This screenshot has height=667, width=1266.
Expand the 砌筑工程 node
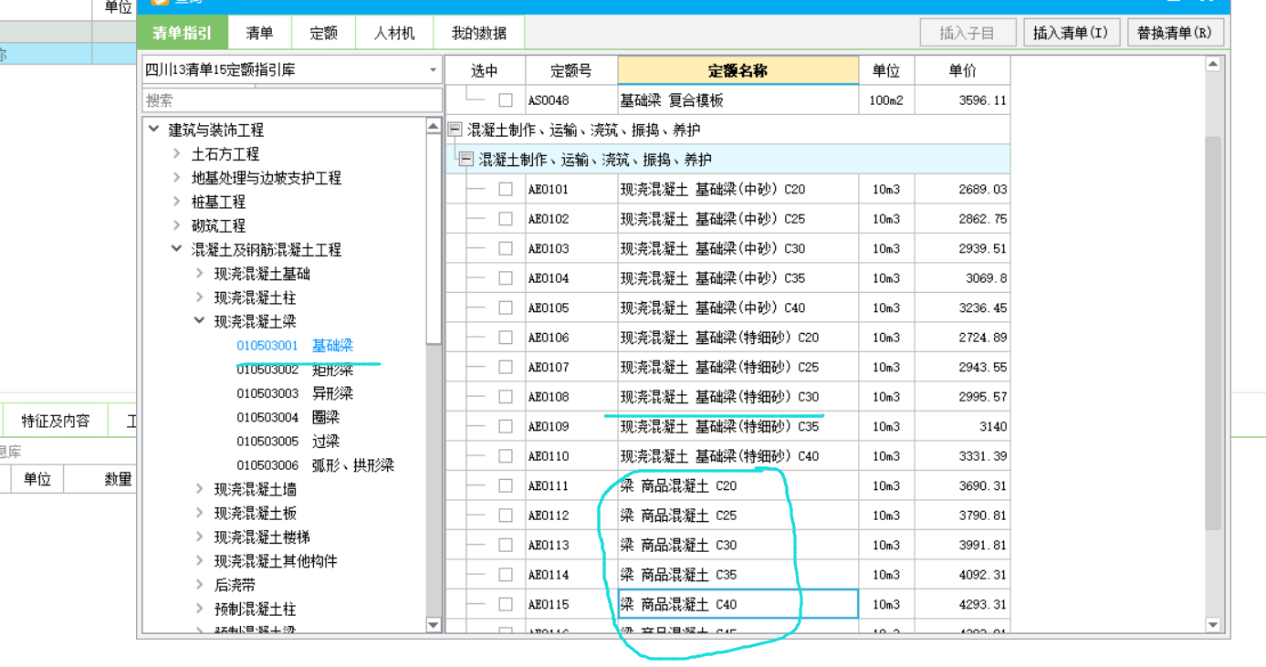point(177,224)
